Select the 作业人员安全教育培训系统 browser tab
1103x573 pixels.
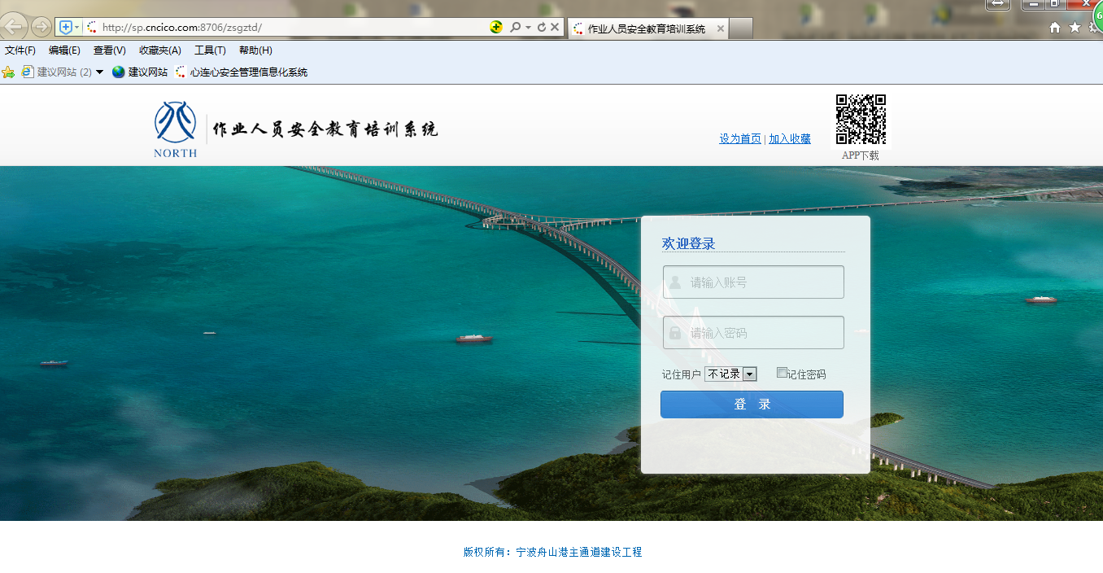646,28
